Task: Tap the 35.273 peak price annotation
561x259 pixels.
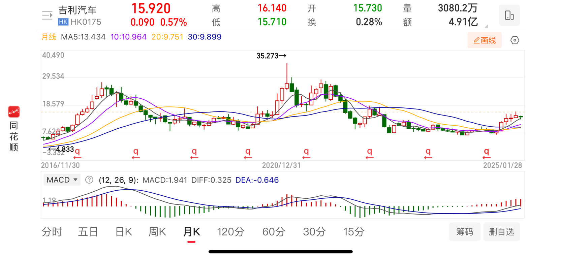Action: [271, 56]
